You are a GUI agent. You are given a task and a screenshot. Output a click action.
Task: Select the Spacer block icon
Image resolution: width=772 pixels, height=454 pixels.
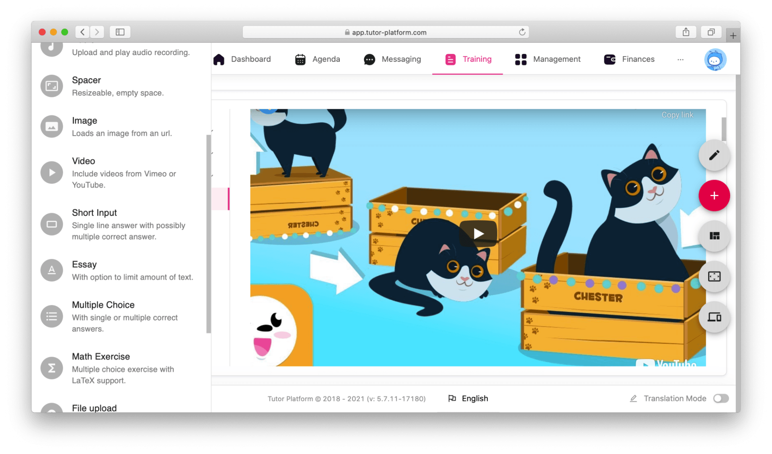[x=51, y=86]
